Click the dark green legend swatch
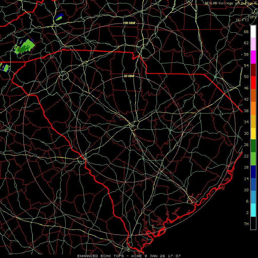 coord(253,146)
